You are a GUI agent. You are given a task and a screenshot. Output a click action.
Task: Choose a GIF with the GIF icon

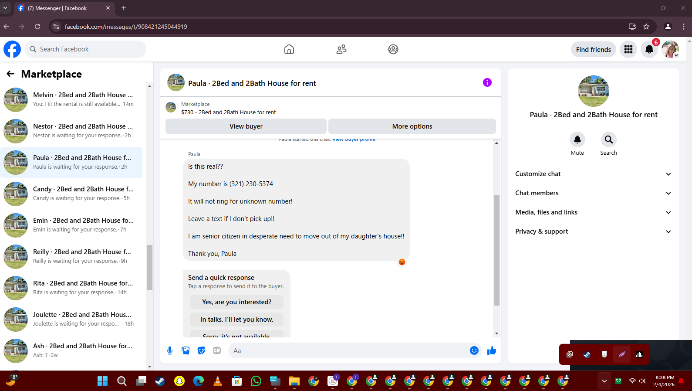tap(217, 350)
